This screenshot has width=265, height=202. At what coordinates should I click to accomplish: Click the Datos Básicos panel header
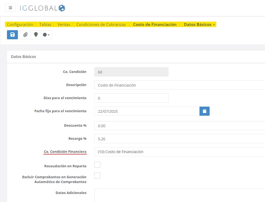pos(136,57)
